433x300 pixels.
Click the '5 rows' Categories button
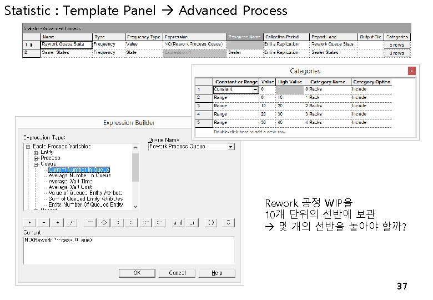click(x=397, y=45)
